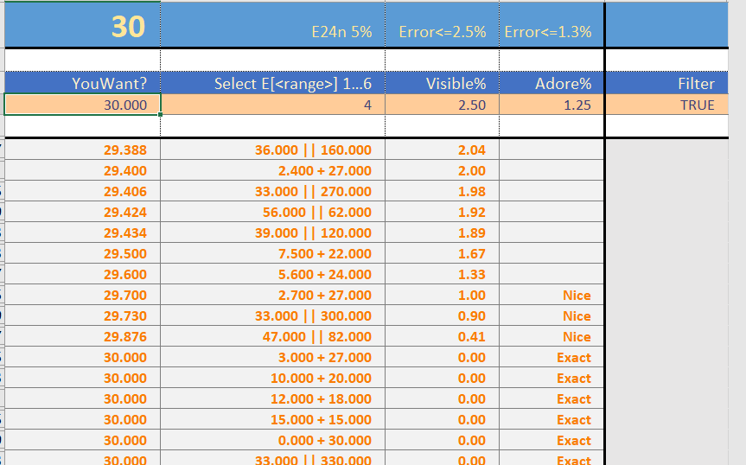This screenshot has width=746, height=465.
Task: Select the 29.876 result cell
Action: (x=82, y=336)
